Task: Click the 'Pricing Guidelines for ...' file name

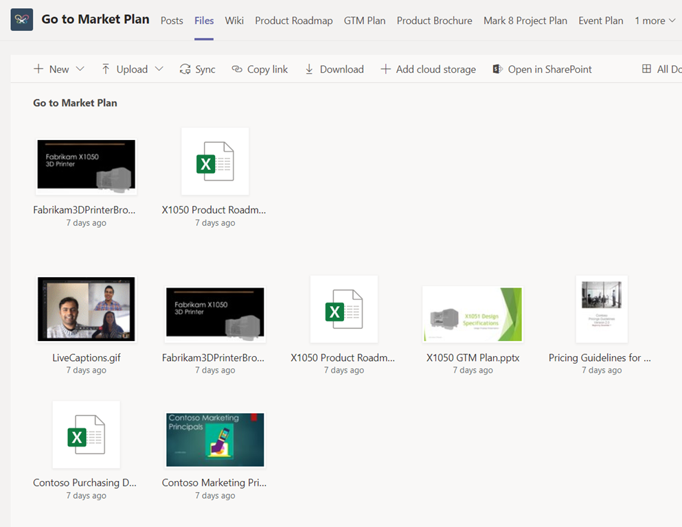Action: point(600,358)
